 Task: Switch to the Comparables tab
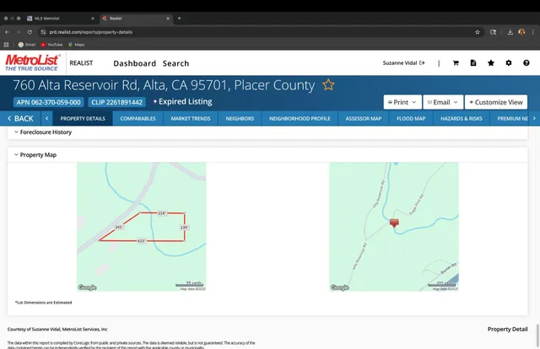pos(137,119)
